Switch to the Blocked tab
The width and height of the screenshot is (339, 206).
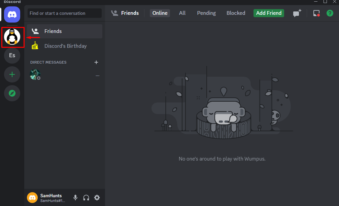236,13
